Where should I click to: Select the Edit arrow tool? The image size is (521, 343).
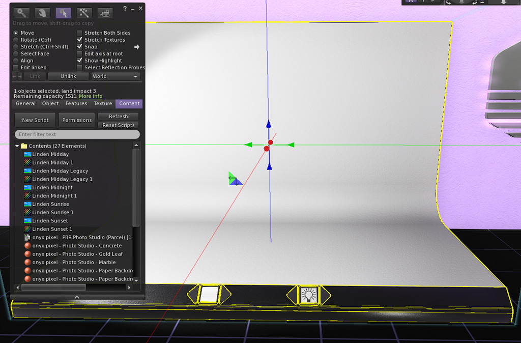point(63,13)
